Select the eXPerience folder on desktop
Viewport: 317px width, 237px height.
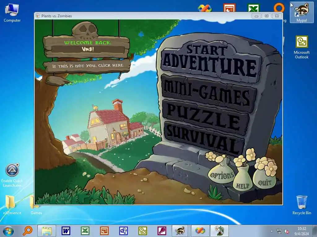(x=12, y=204)
